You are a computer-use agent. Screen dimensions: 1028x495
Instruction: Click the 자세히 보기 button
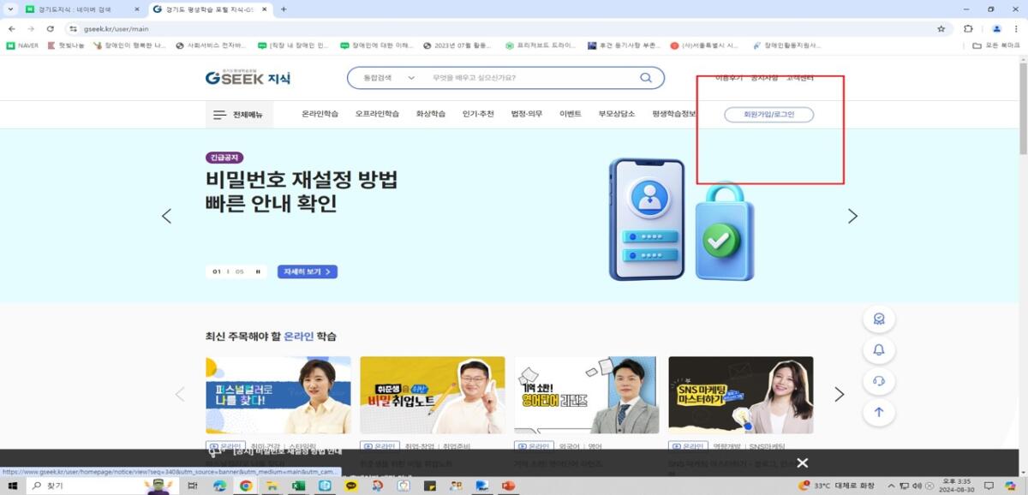click(x=307, y=272)
